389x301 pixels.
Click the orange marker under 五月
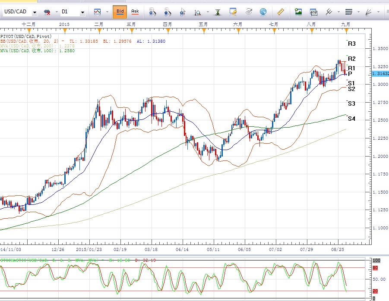(204, 31)
